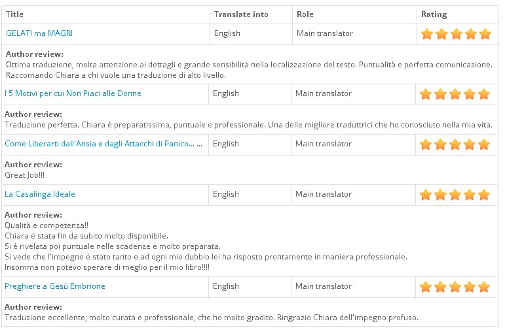Click the Rating column header
This screenshot has height=330, width=505.
click(434, 14)
